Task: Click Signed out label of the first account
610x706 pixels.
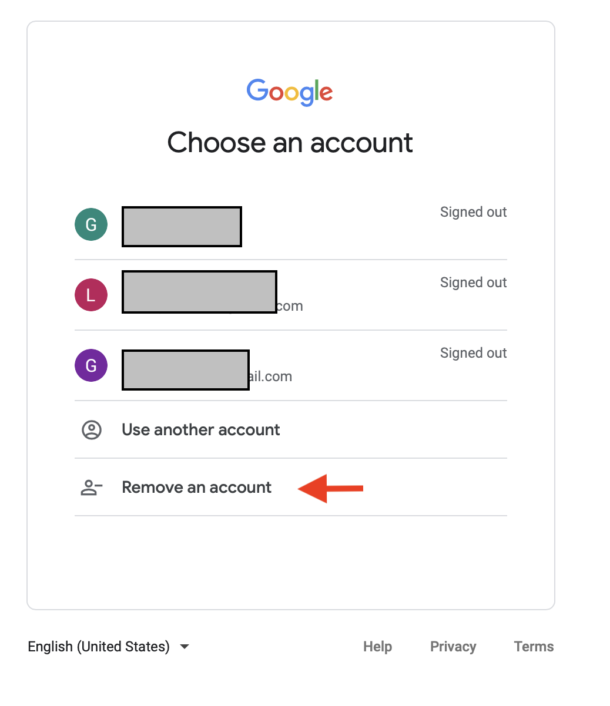Action: pos(473,212)
